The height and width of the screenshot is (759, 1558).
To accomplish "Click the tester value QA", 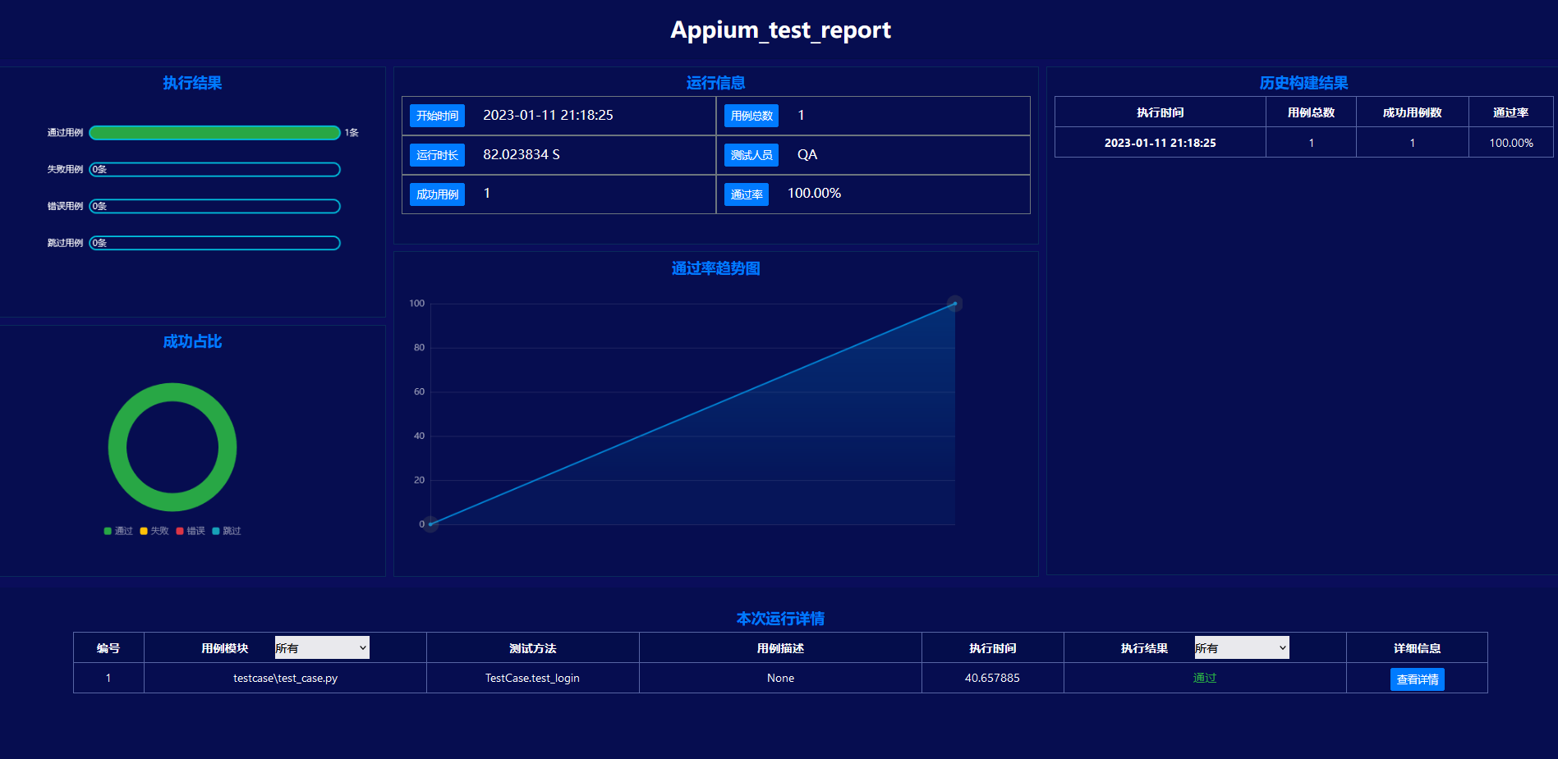I will coord(807,155).
